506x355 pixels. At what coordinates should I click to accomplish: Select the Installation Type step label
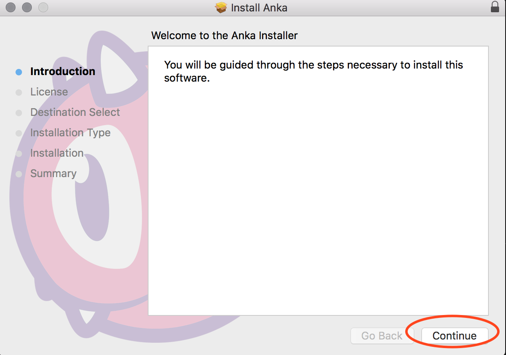click(x=70, y=133)
